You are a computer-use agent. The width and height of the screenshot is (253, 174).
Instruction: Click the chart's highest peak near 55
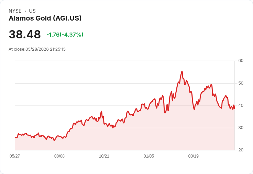(x=182, y=71)
